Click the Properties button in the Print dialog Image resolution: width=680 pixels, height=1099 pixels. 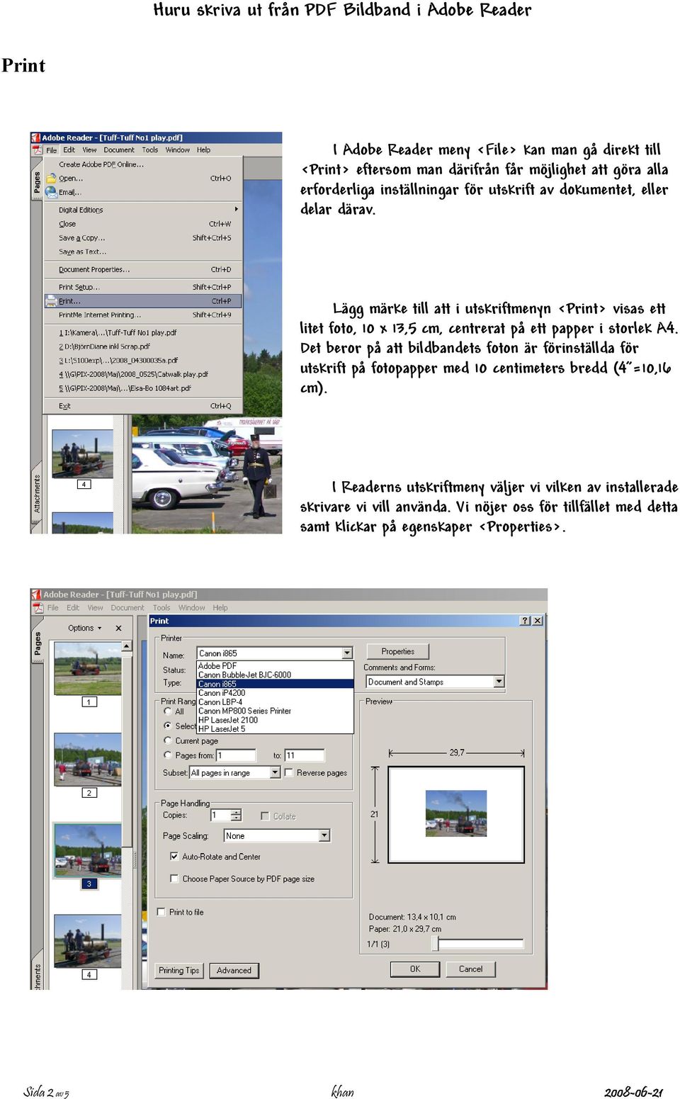[397, 651]
